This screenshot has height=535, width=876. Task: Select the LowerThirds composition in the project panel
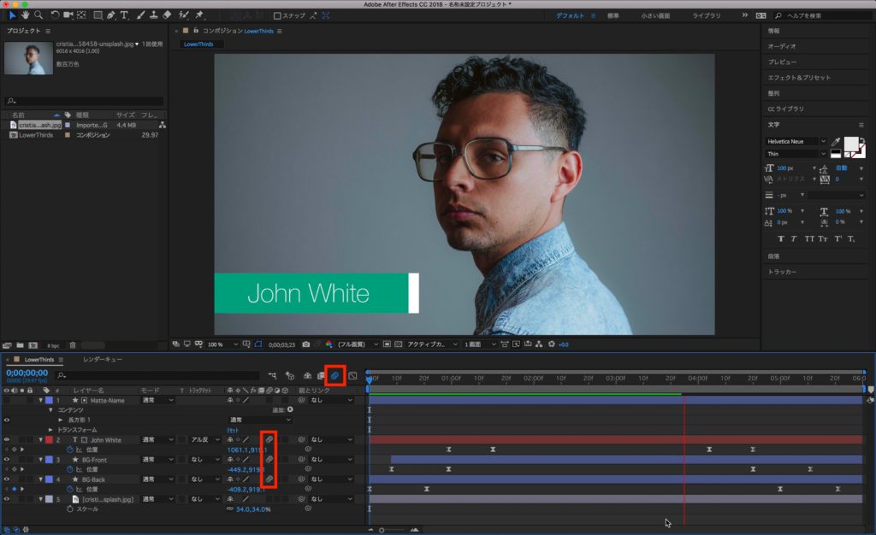(35, 135)
